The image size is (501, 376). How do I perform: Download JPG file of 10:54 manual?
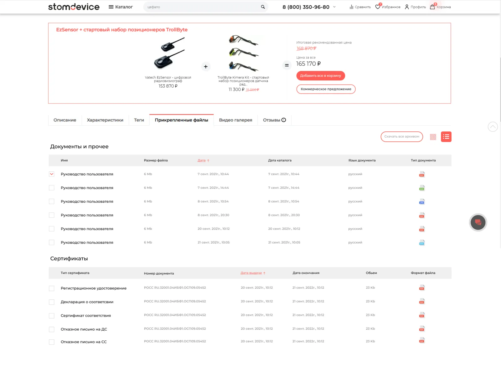(x=422, y=202)
